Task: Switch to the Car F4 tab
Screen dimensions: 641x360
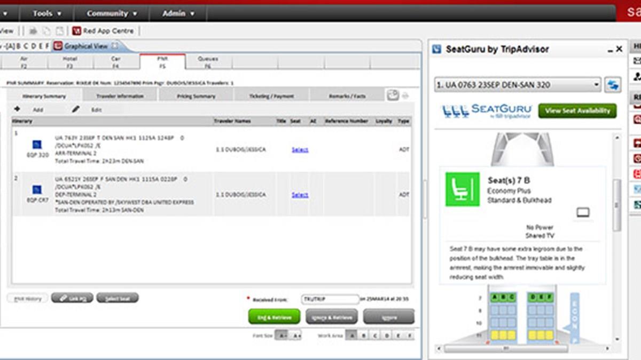Action: point(116,62)
